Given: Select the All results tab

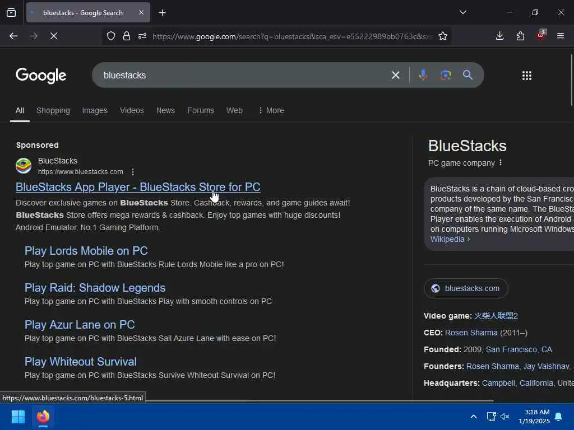Looking at the screenshot, I should (x=20, y=110).
